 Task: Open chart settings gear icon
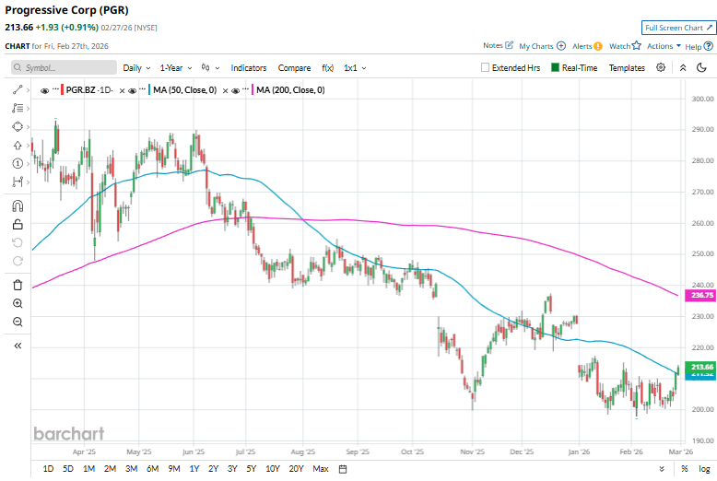click(x=661, y=67)
